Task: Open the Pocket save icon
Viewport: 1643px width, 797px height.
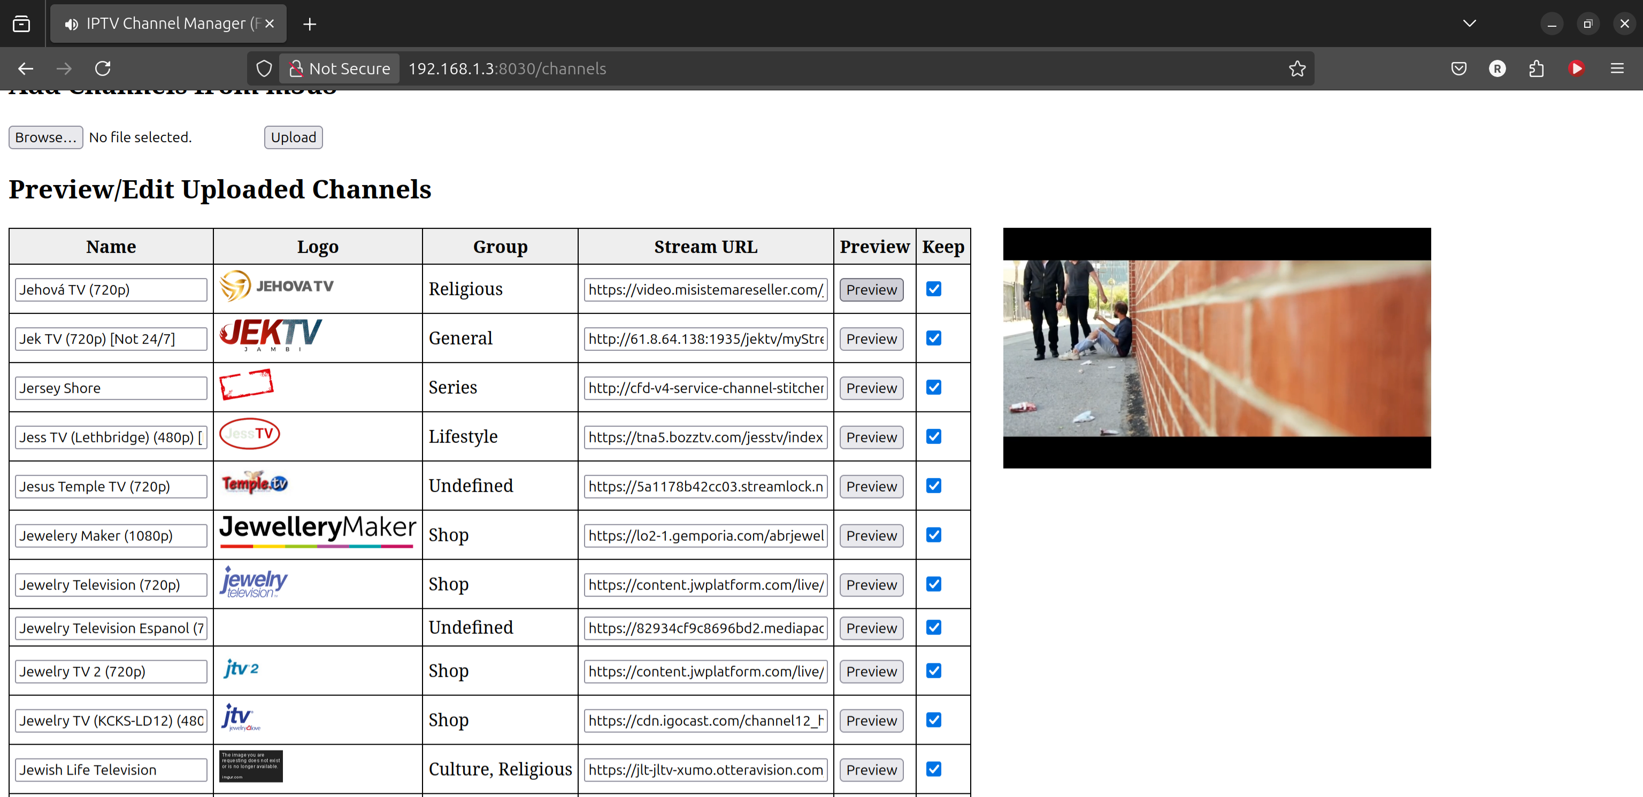Action: tap(1458, 68)
